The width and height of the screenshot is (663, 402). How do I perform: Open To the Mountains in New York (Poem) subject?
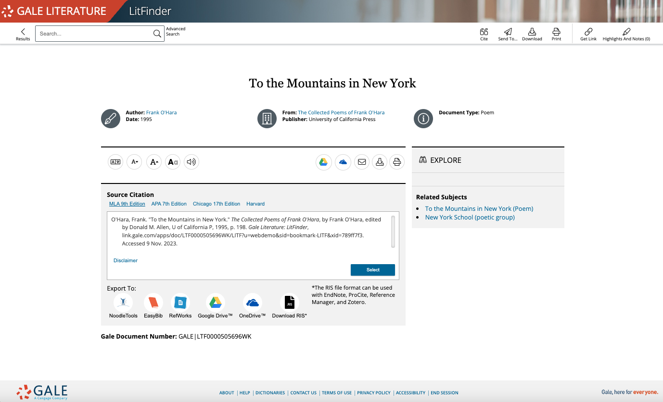[479, 208]
